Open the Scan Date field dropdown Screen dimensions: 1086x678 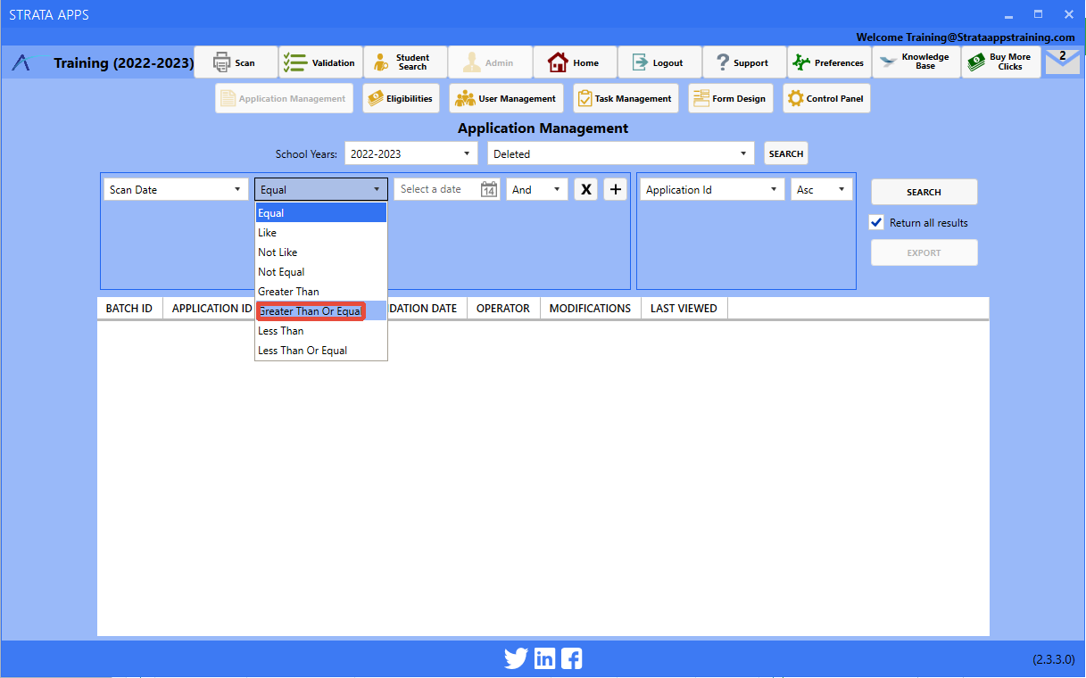pos(176,189)
